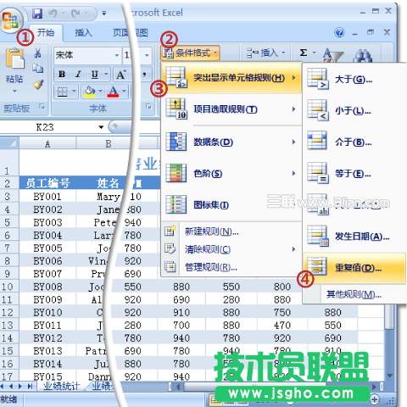Click vertical scrollbar down arrow
The height and width of the screenshot is (407, 407).
(x=389, y=376)
